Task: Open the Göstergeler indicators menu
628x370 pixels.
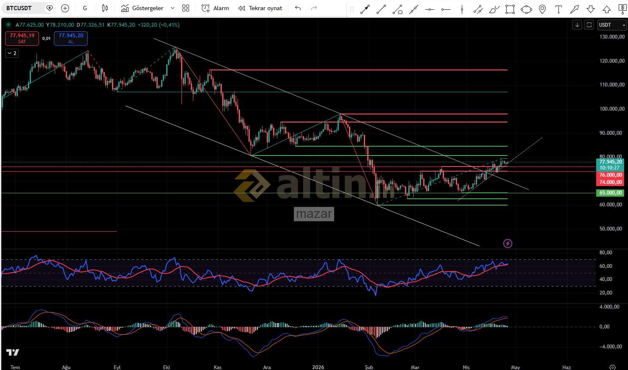Action: [x=142, y=8]
